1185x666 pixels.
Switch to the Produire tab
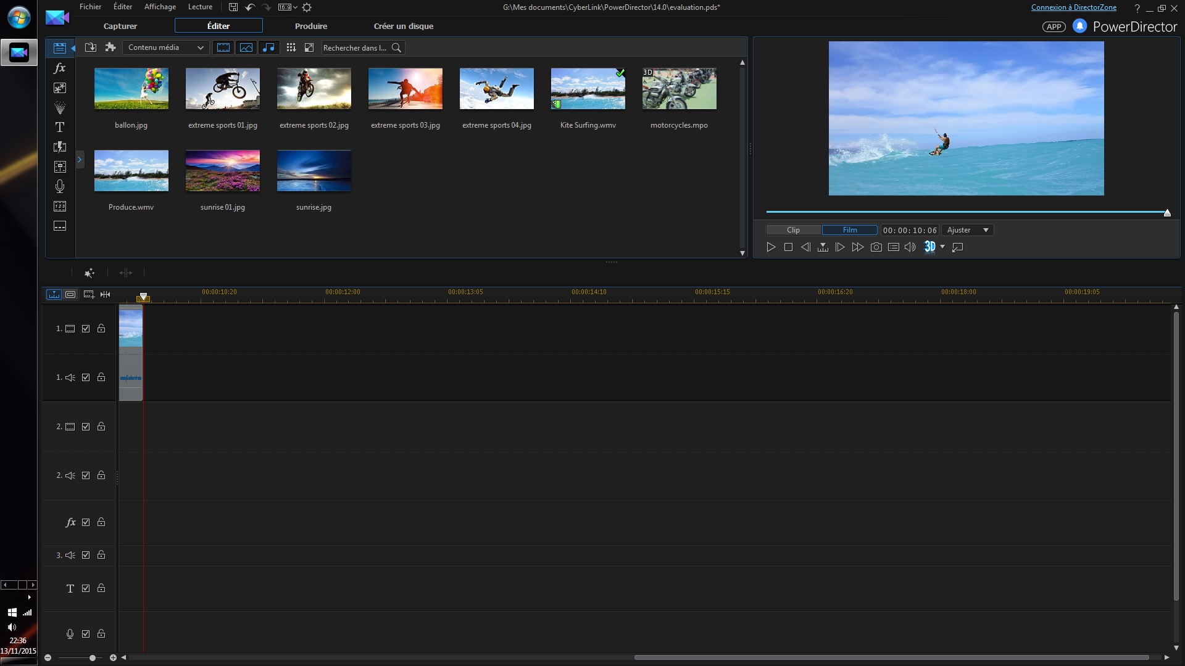pyautogui.click(x=311, y=26)
